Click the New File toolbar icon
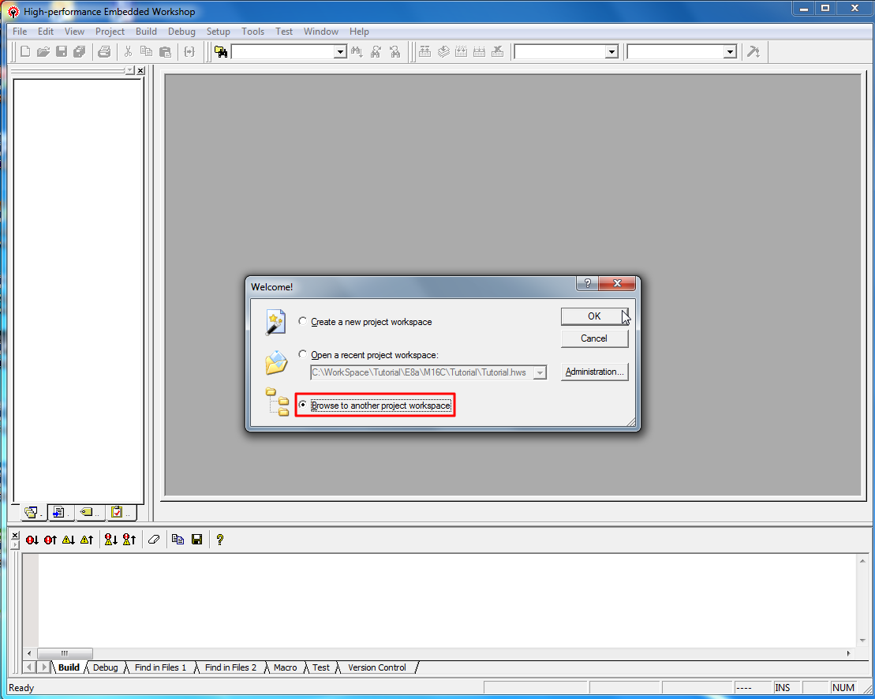Screen dimensions: 875x699 coord(25,52)
